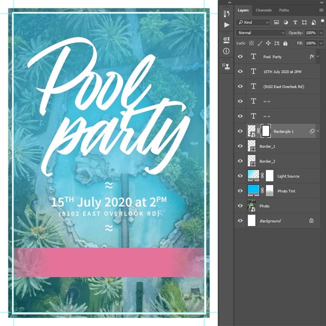Click the Background layer lock icon
Image resolution: width=326 pixels, height=326 pixels.
click(311, 220)
